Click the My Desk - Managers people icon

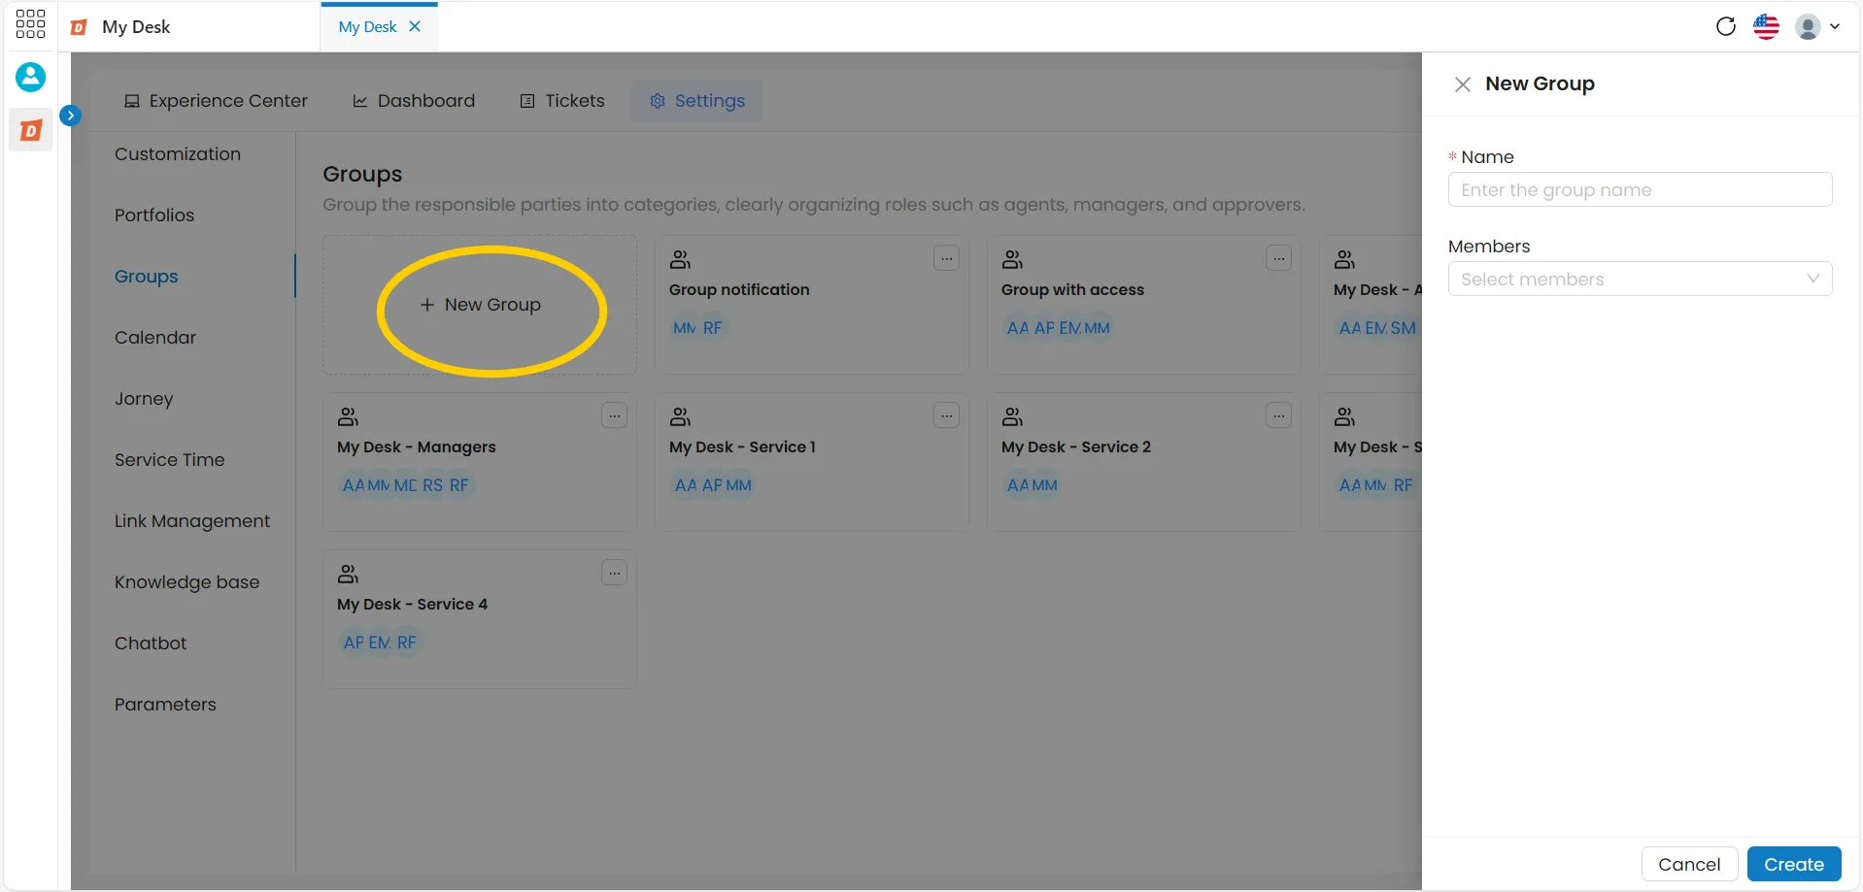click(x=348, y=417)
